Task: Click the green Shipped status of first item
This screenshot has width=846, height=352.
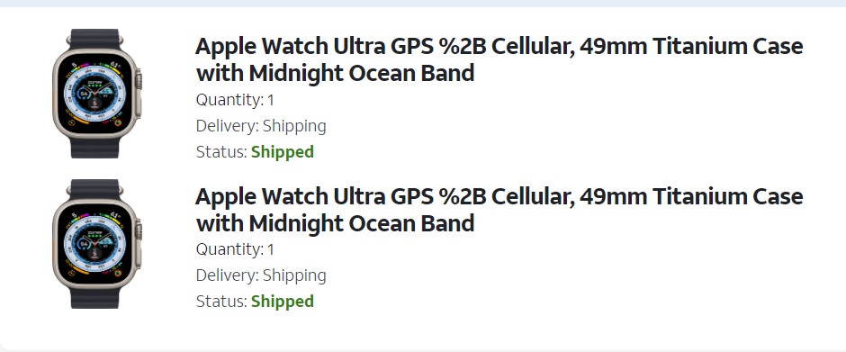Action: (x=283, y=152)
